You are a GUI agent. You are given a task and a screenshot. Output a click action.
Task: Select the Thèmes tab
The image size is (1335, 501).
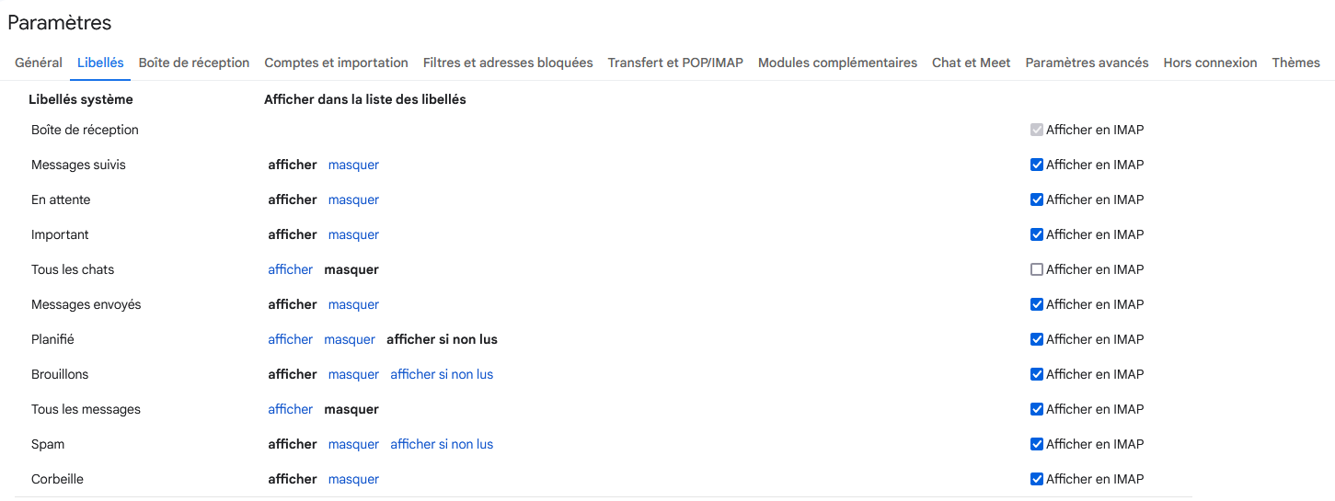tap(1295, 63)
